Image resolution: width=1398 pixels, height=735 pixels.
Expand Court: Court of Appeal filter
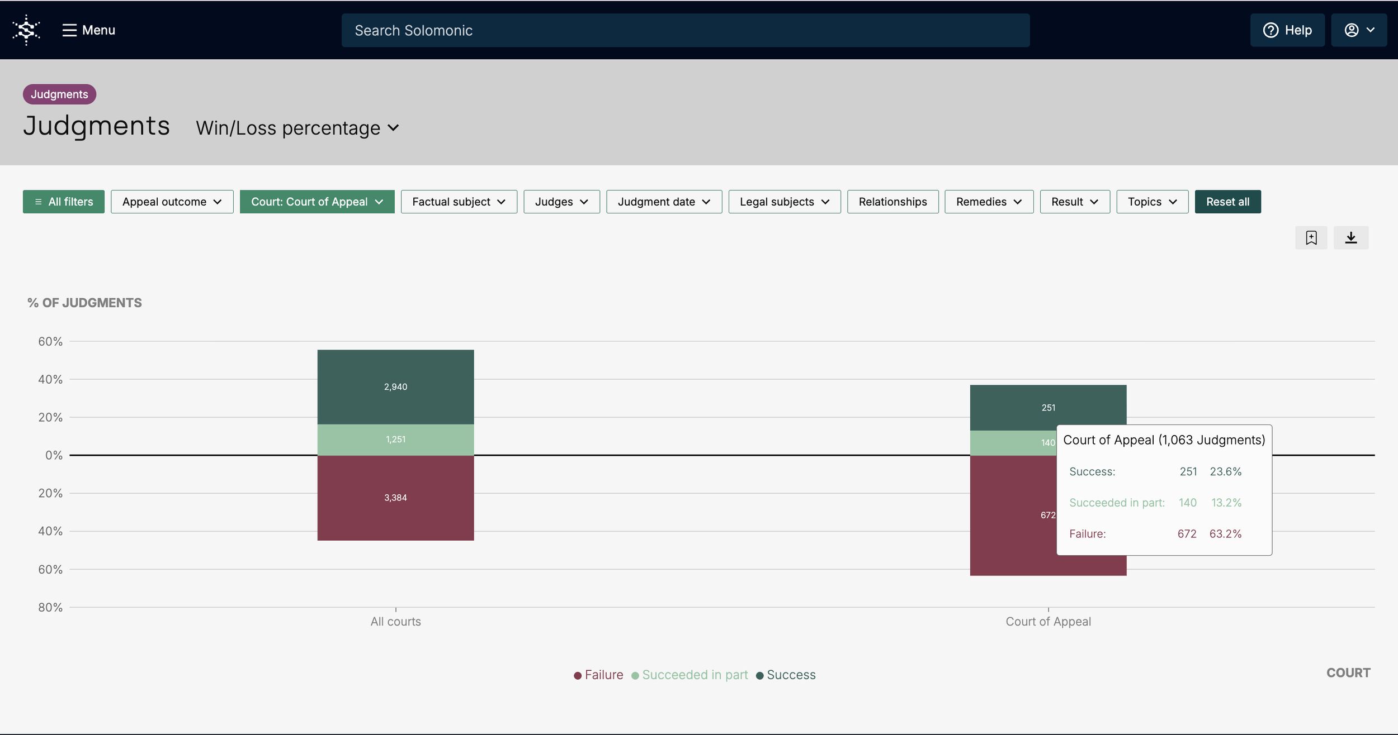click(317, 202)
